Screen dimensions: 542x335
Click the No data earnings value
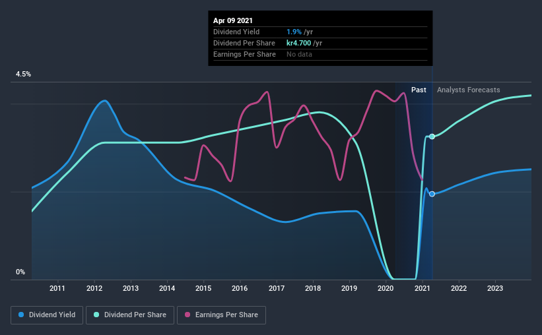(x=299, y=54)
